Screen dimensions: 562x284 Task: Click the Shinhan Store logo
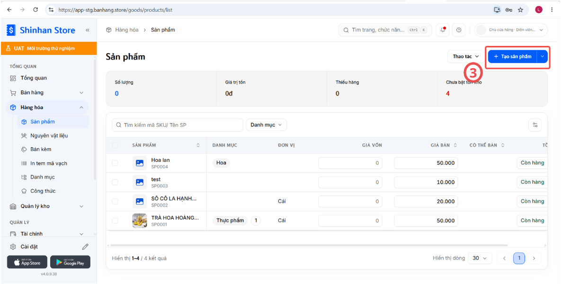click(x=41, y=30)
